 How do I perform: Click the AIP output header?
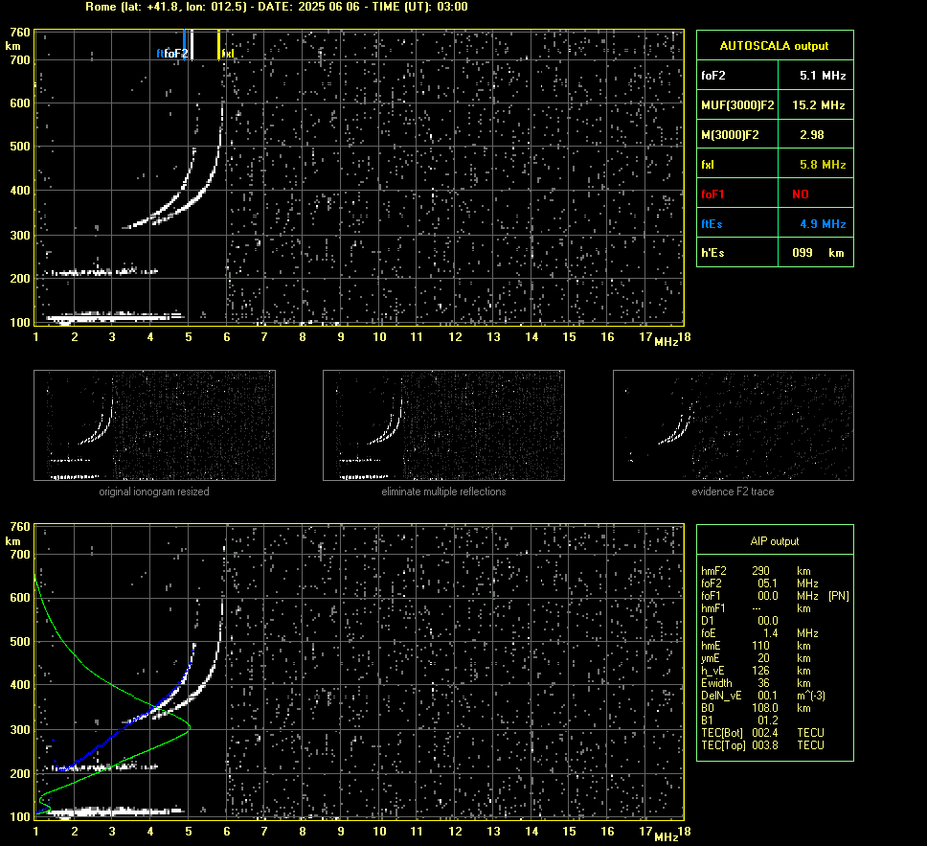click(x=774, y=541)
